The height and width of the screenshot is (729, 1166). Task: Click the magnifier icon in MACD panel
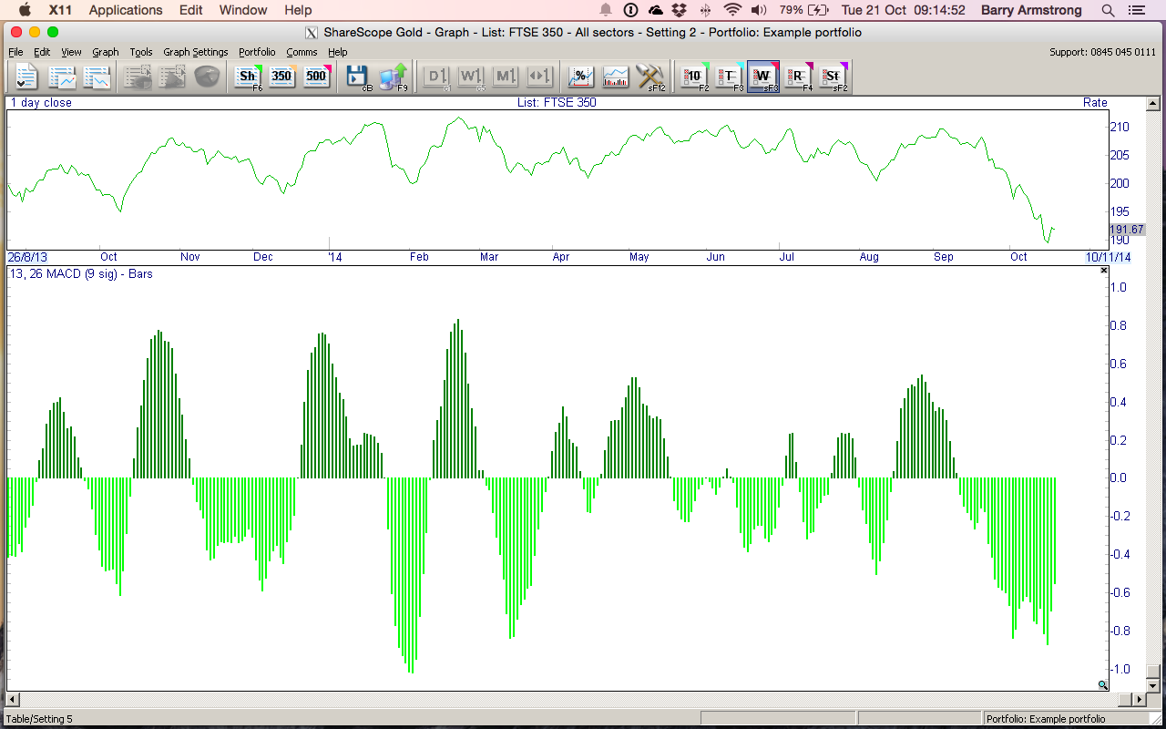[1103, 685]
